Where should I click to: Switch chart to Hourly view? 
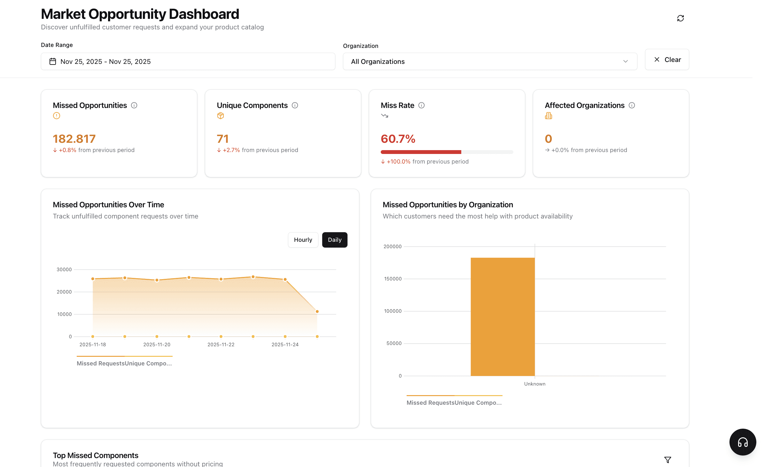(303, 240)
